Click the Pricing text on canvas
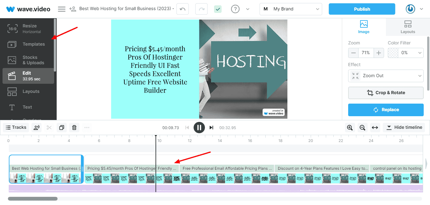The height and width of the screenshot is (205, 430). (x=155, y=70)
